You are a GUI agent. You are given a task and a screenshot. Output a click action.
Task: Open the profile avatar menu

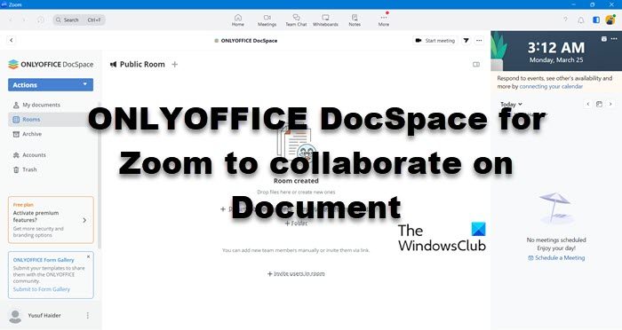point(610,20)
